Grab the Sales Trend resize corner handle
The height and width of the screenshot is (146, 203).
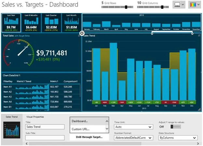tap(199, 109)
